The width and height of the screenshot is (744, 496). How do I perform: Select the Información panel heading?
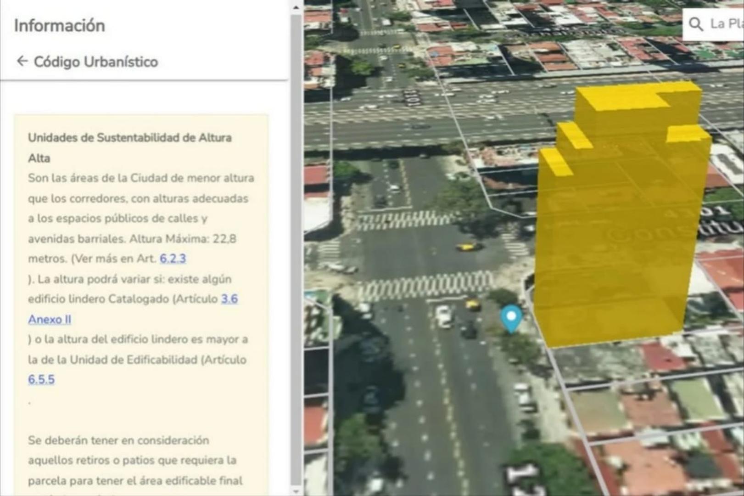[59, 26]
